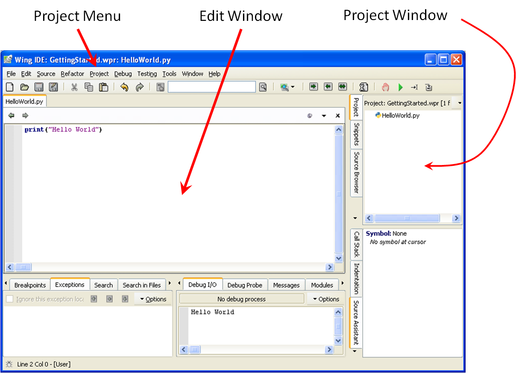516x373 pixels.
Task: Click the magnifier icon beside search box
Action: (263, 87)
